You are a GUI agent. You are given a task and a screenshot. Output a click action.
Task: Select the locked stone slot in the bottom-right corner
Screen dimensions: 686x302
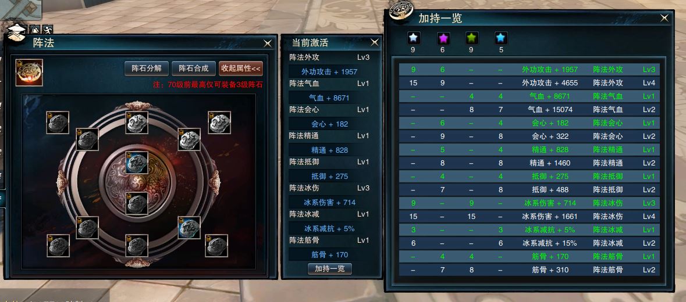[x=216, y=246]
